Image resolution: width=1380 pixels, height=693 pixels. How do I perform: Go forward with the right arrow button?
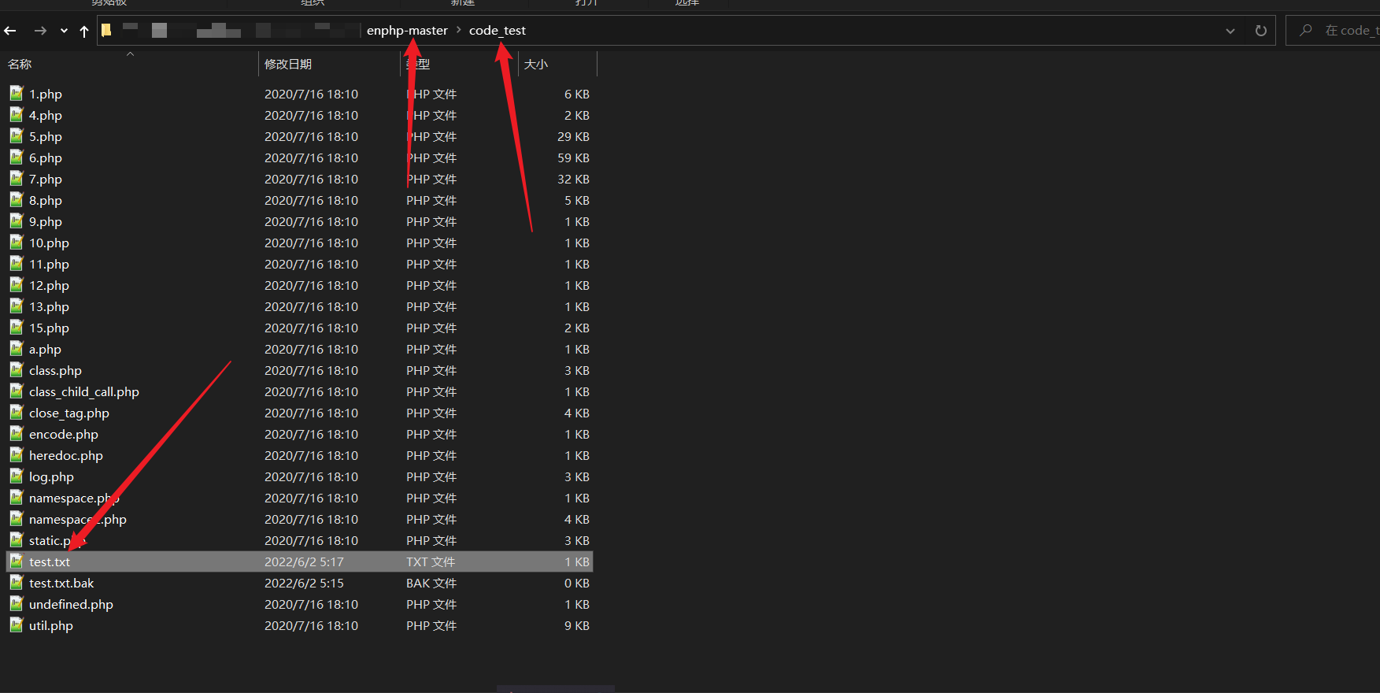40,31
